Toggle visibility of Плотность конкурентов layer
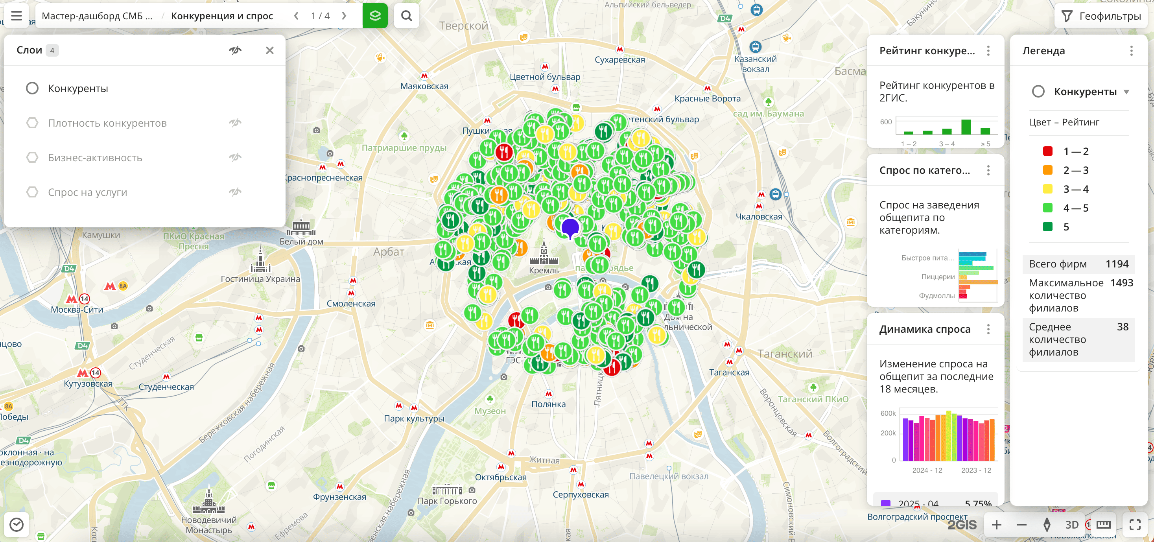 235,123
